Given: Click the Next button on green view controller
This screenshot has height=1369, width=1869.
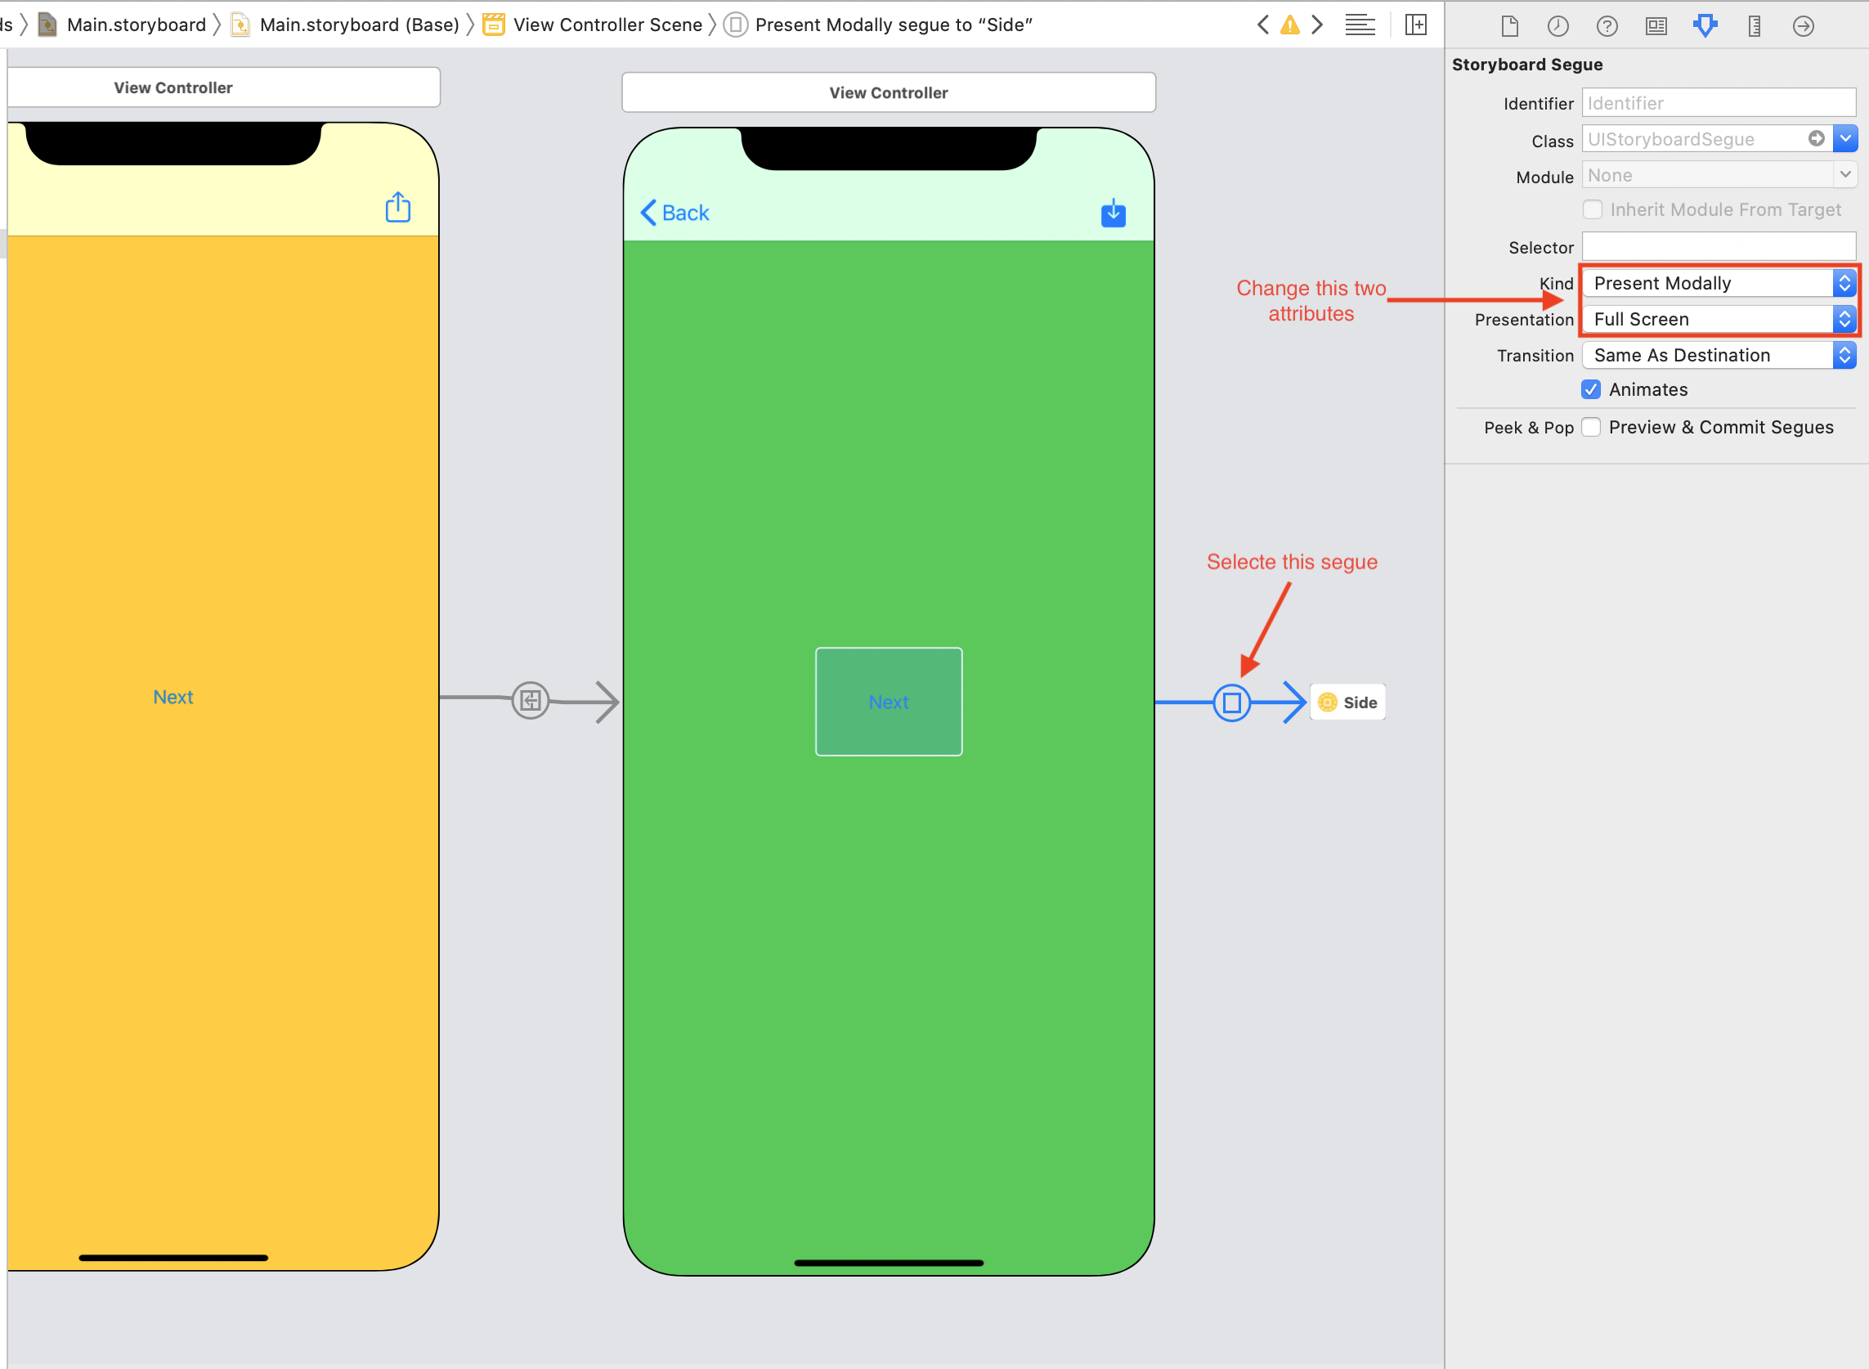Looking at the screenshot, I should point(888,701).
